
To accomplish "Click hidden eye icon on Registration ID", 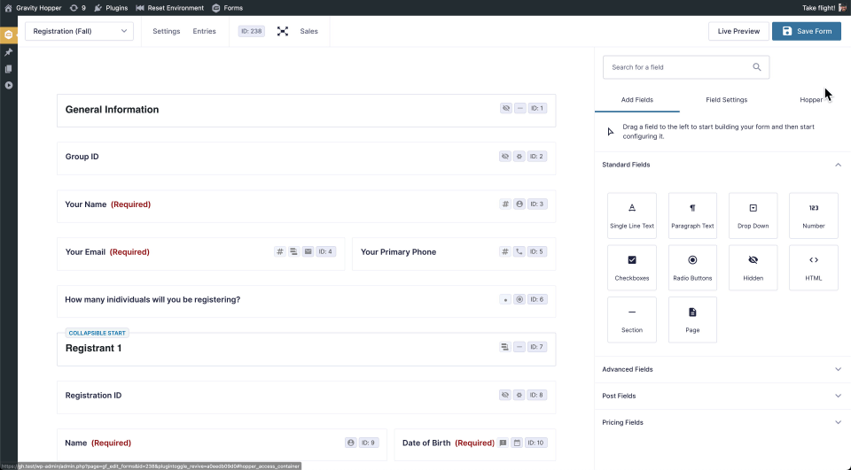I will click(x=505, y=395).
